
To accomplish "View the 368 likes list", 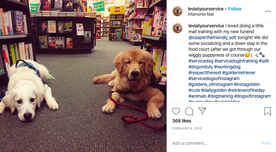I will coord(182,121).
